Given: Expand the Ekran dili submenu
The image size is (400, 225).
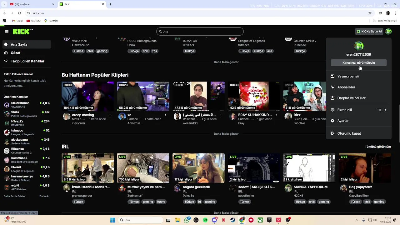Looking at the screenshot, I should (x=359, y=110).
